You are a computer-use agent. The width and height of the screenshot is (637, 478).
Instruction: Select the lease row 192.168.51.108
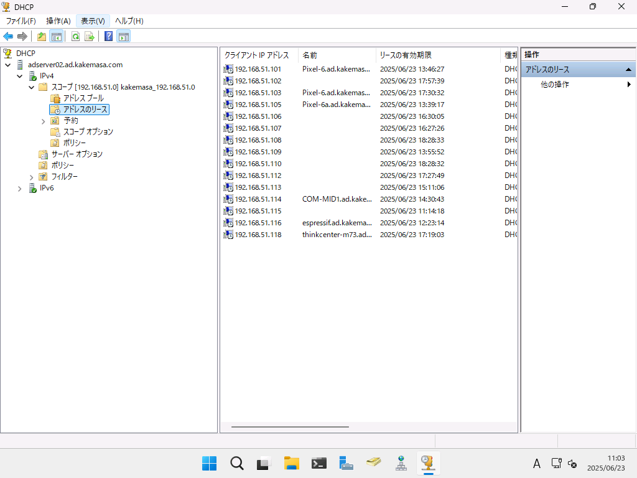370,140
